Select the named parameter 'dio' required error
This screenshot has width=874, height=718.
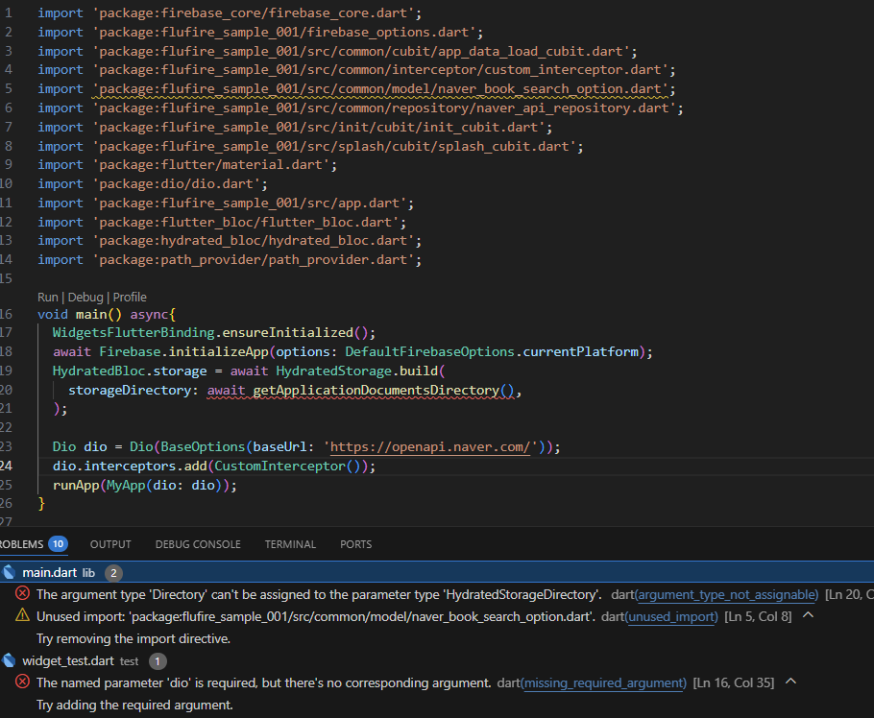click(x=264, y=682)
